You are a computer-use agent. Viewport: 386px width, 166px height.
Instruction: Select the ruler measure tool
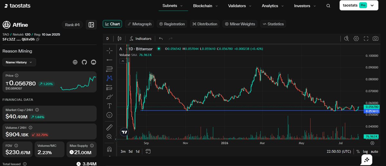(x=109, y=127)
